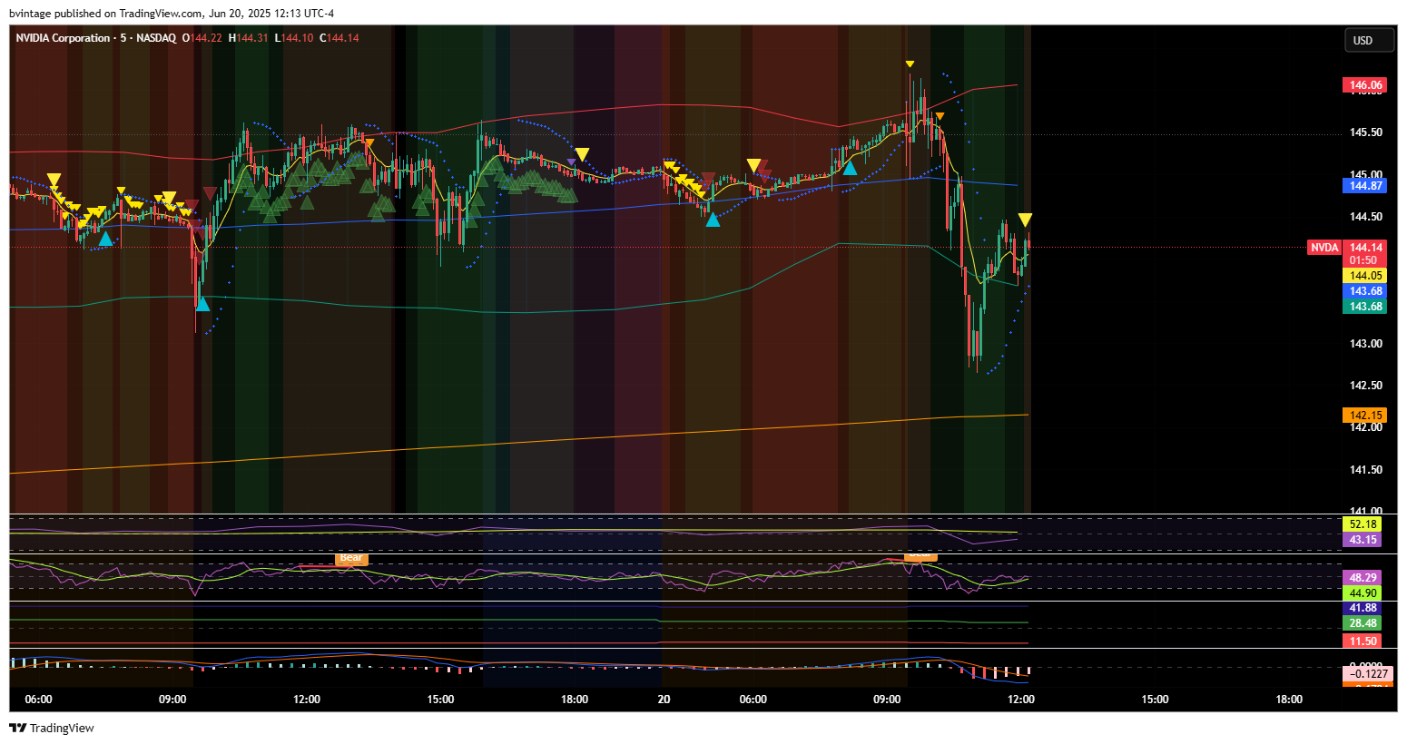Click the green 44.90 RSI value
The width and height of the screenshot is (1407, 744).
click(1362, 593)
